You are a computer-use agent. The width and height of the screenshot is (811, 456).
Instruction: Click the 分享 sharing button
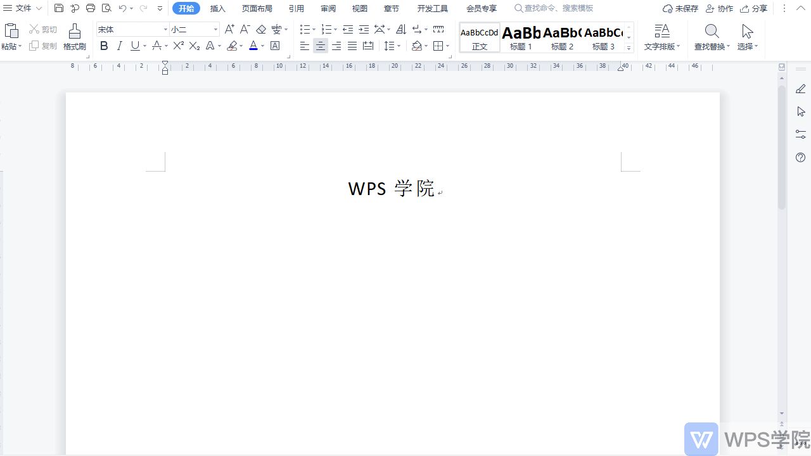click(753, 8)
